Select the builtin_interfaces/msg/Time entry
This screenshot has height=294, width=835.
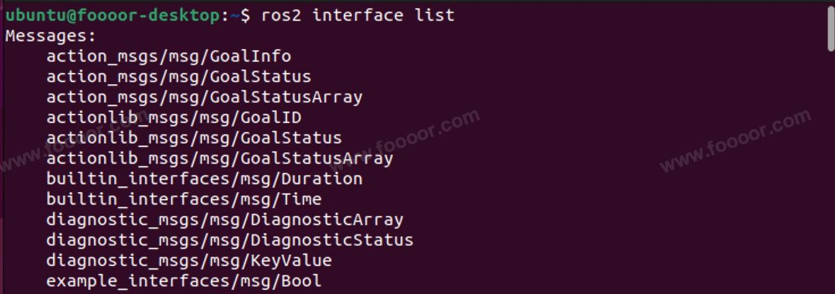[184, 199]
